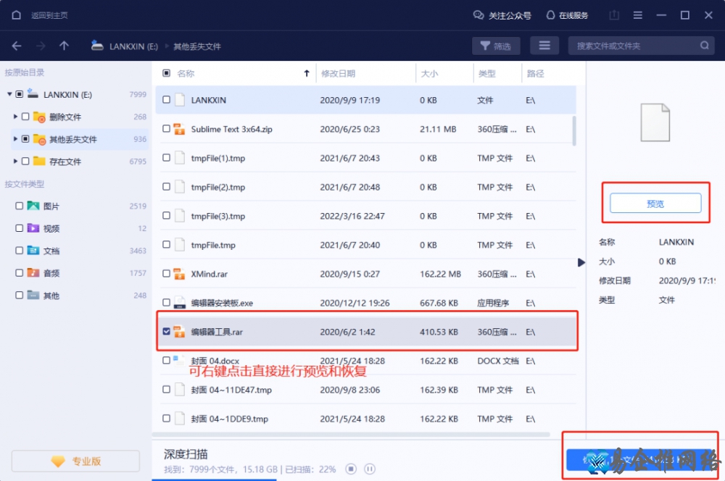Click the list view icon beside filter
The height and width of the screenshot is (481, 725).
[544, 45]
